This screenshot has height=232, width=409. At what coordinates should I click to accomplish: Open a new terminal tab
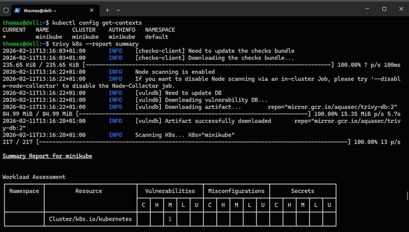point(107,10)
